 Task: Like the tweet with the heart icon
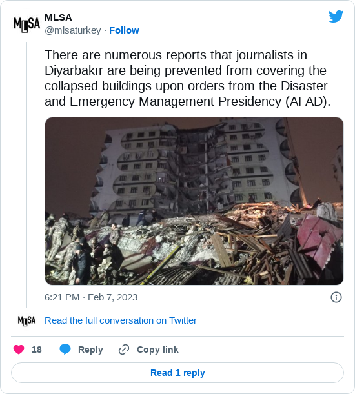coord(19,350)
